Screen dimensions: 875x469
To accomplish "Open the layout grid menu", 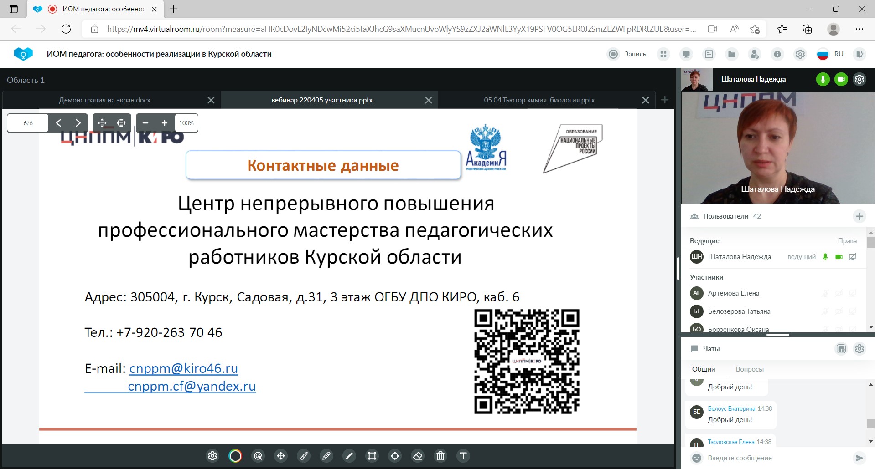I will 663,54.
